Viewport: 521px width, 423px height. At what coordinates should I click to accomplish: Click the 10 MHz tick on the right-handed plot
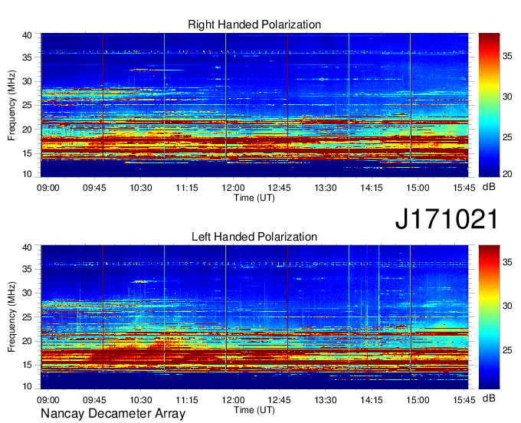tap(28, 174)
